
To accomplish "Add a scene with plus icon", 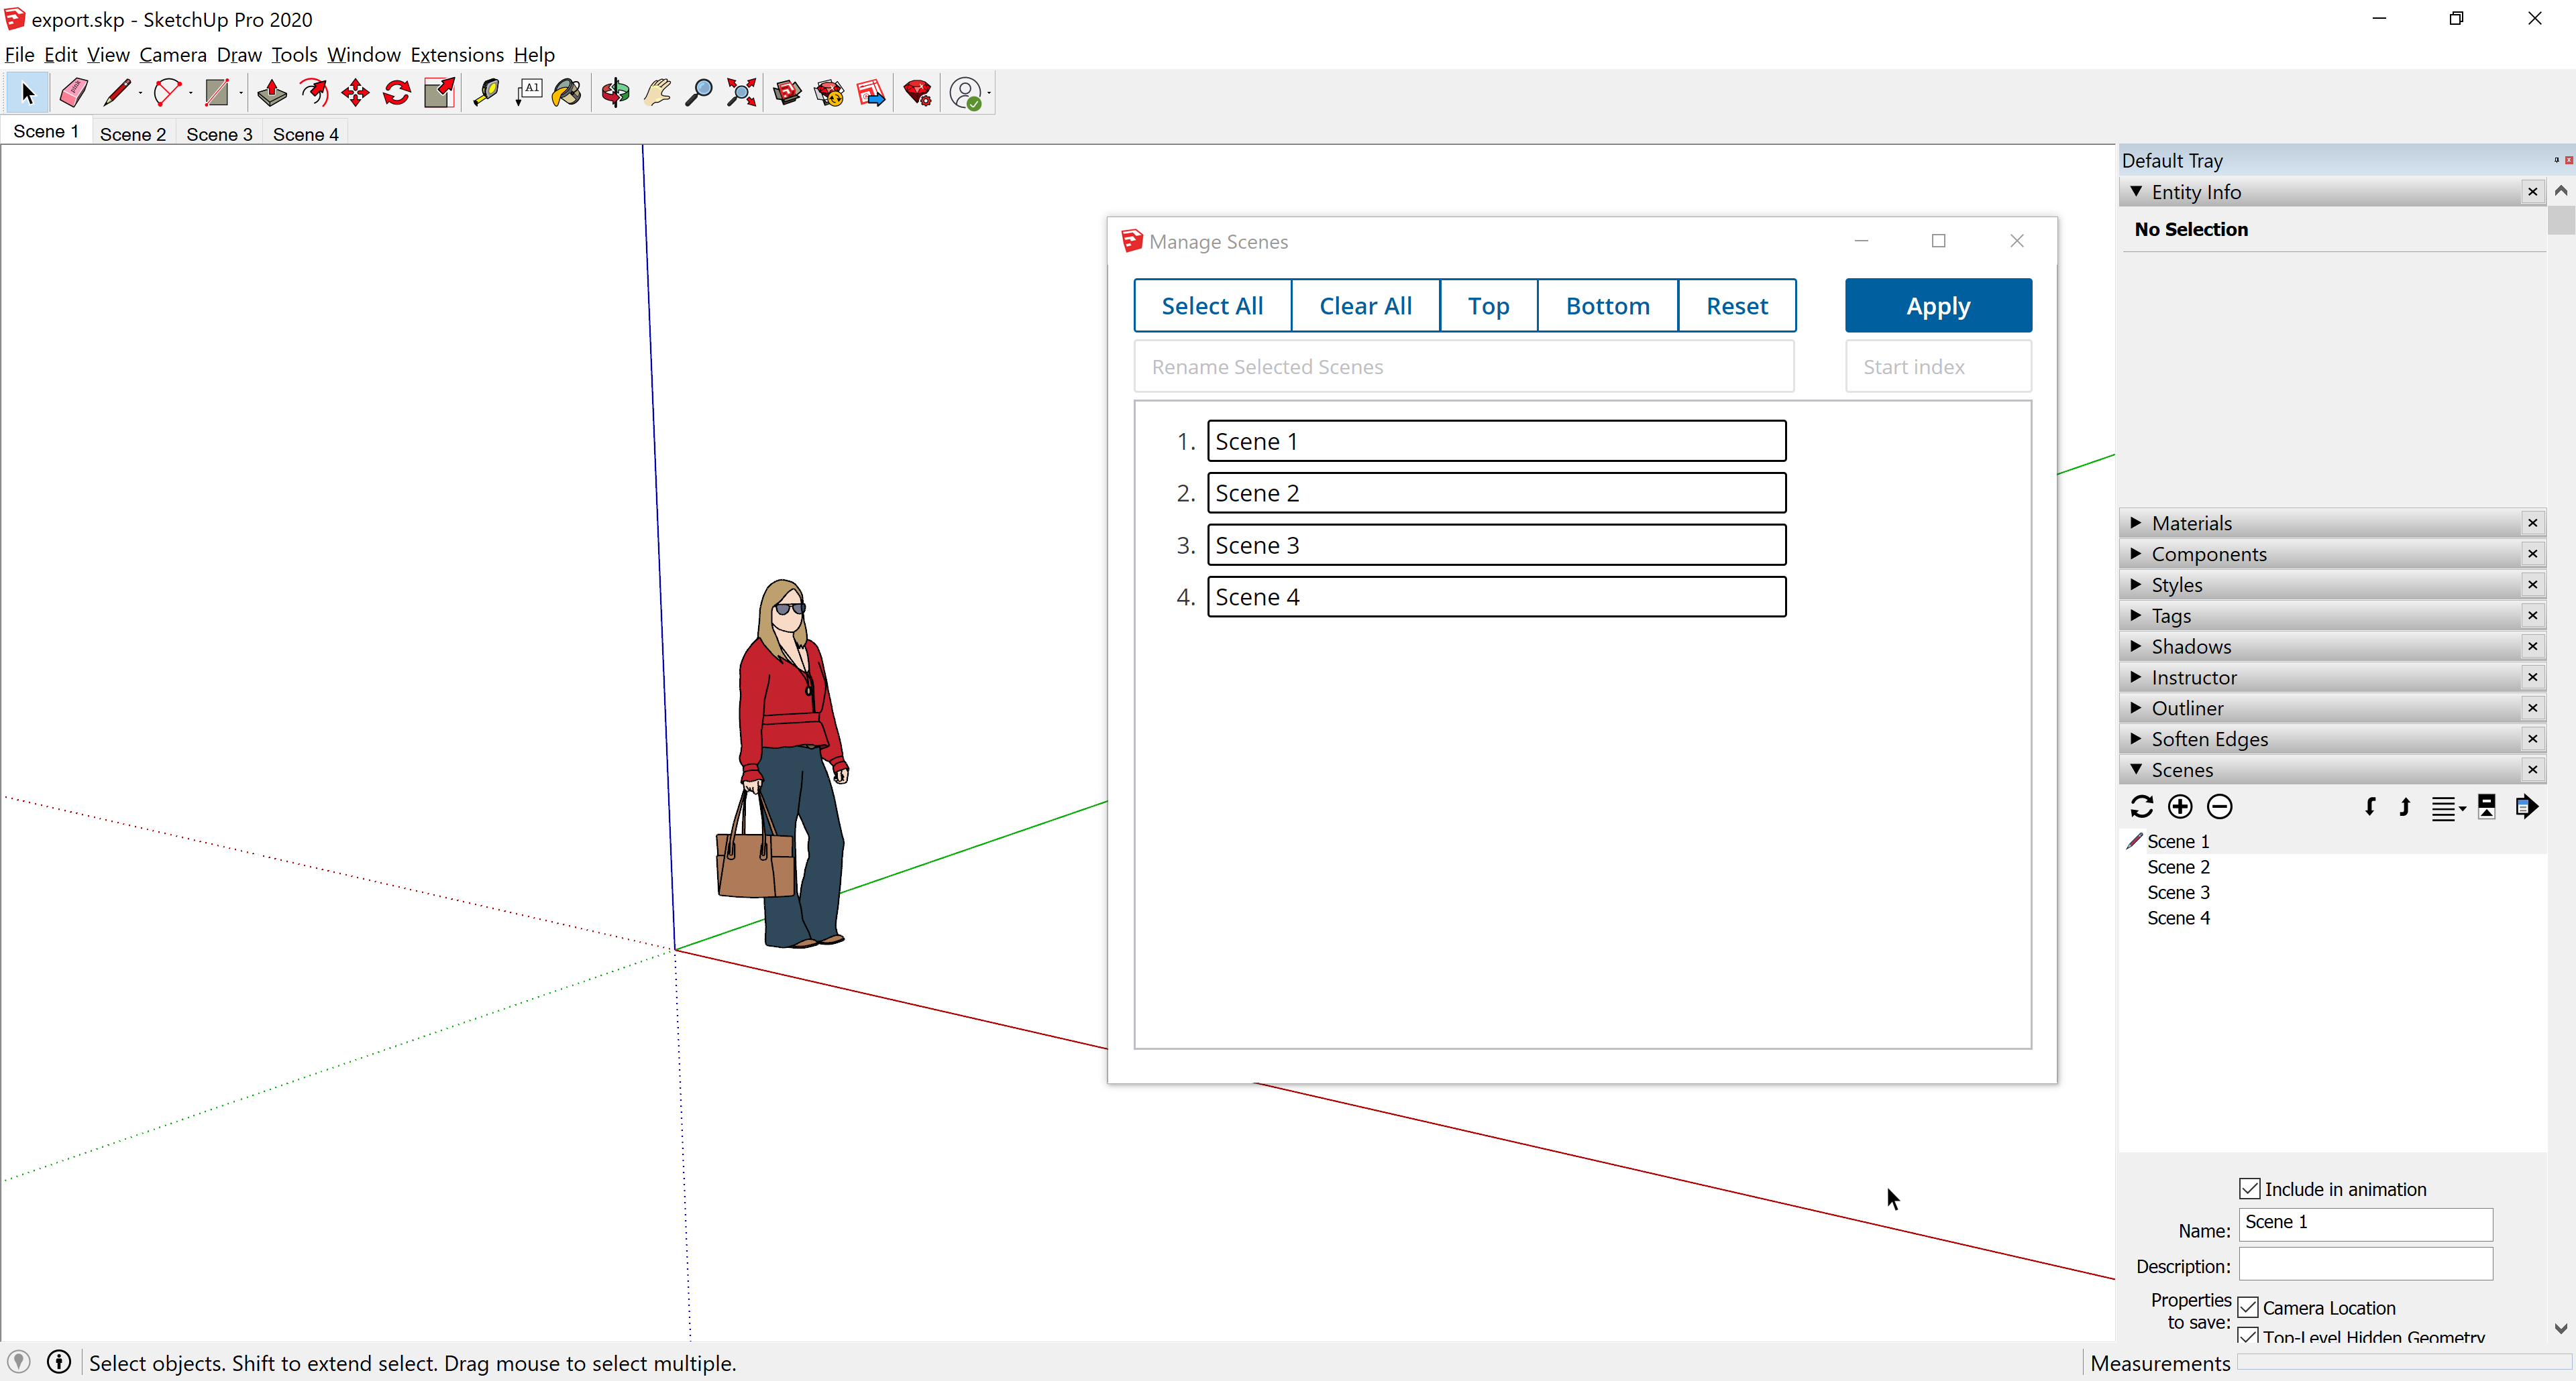I will tap(2180, 806).
